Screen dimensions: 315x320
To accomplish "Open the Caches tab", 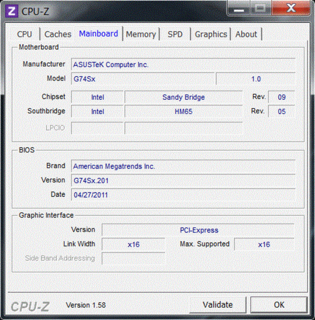I will point(58,34).
